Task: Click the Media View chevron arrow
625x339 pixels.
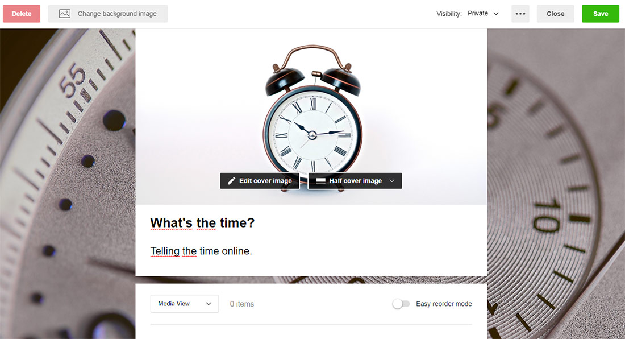Action: point(209,304)
